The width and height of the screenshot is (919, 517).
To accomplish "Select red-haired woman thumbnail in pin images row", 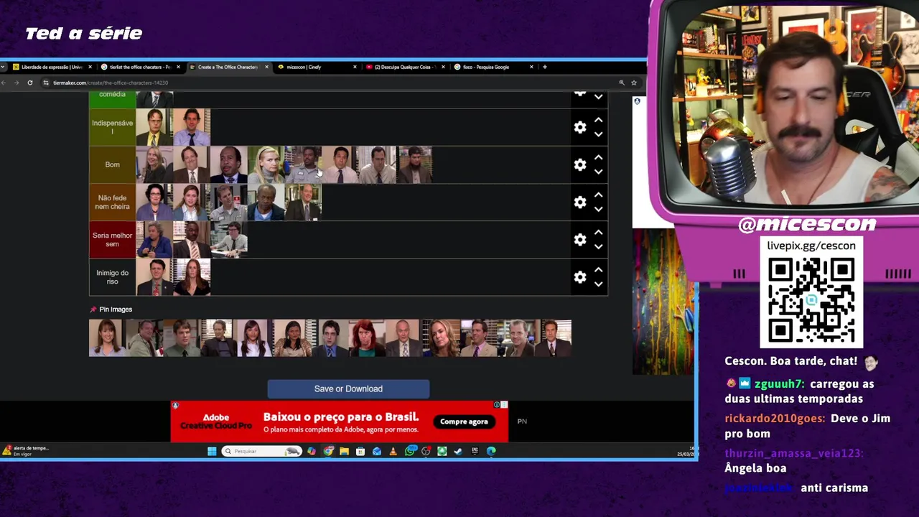I will 367,338.
